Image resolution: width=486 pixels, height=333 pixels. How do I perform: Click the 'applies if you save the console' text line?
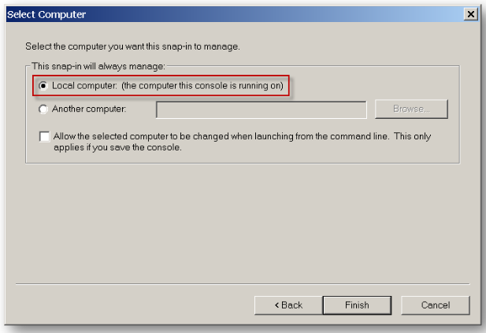(118, 147)
